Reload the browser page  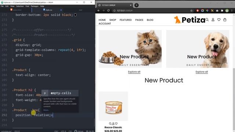click(108, 11)
